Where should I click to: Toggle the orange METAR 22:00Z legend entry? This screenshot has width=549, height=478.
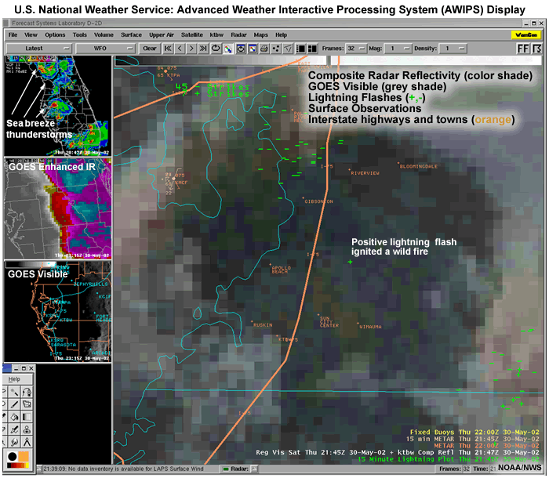[487, 445]
